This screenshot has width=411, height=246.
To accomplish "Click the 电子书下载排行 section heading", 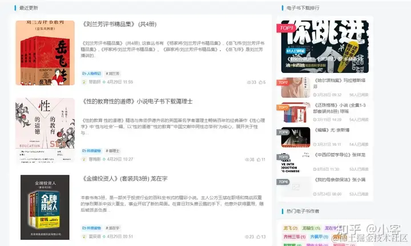I will (303, 8).
